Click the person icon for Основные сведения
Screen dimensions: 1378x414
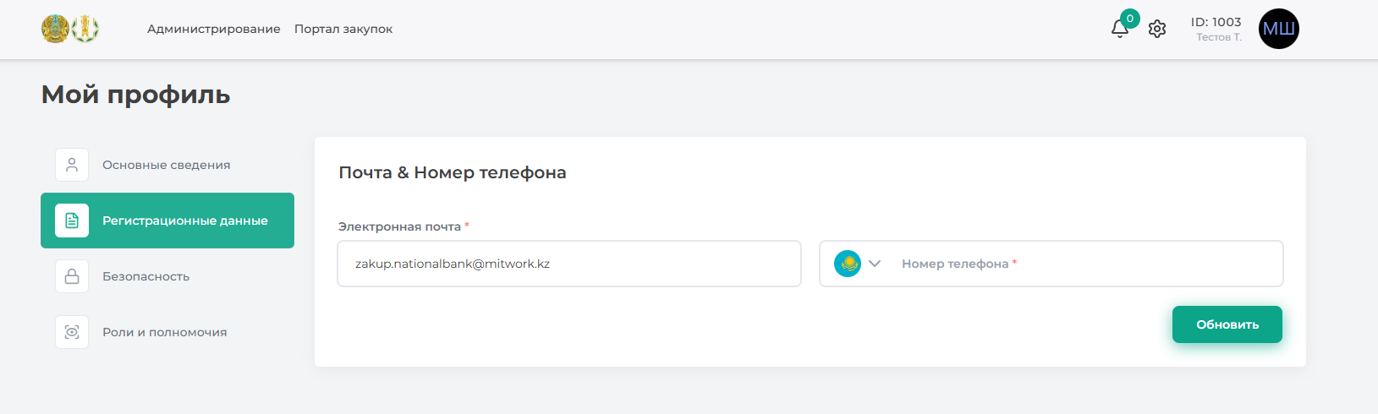72,165
